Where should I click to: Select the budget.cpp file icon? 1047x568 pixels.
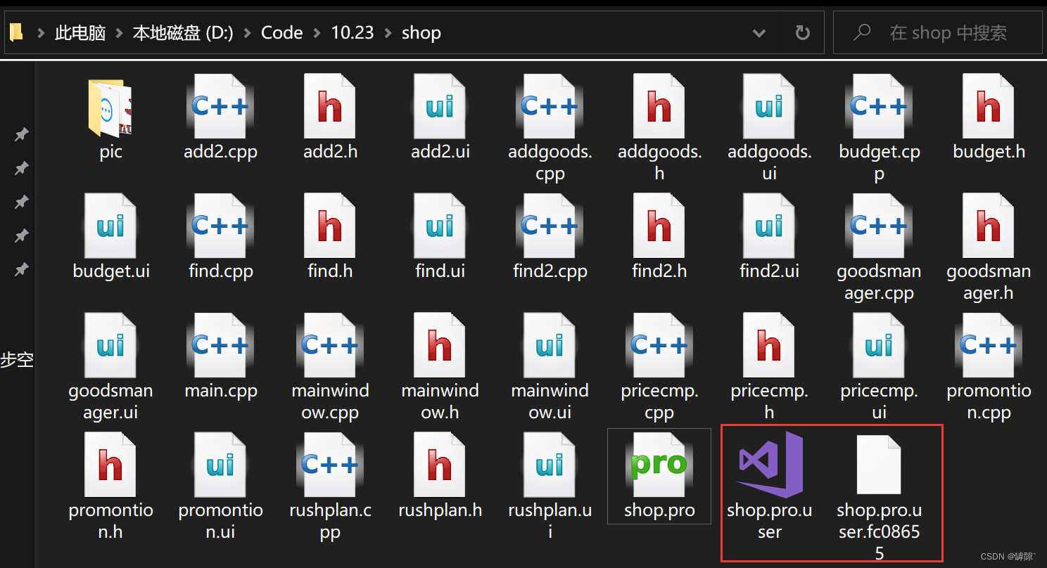coord(879,107)
